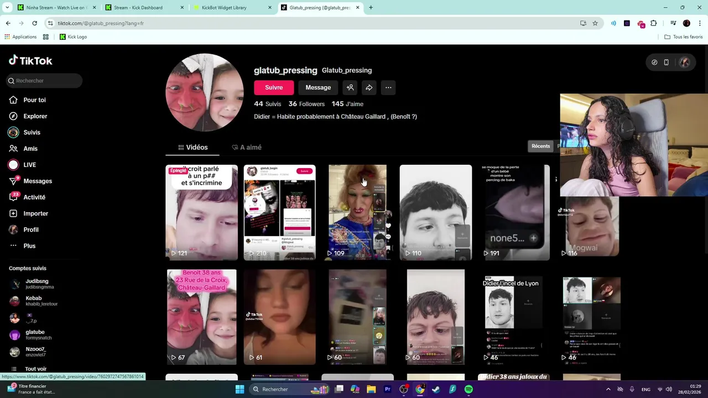Click the Message button on profile
The height and width of the screenshot is (398, 708).
318,87
